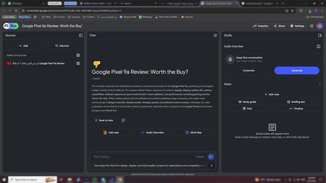
Task: Click the Add source button
Action: [x=24, y=46]
